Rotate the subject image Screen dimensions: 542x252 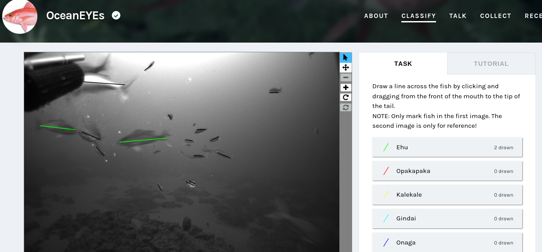pos(346,97)
